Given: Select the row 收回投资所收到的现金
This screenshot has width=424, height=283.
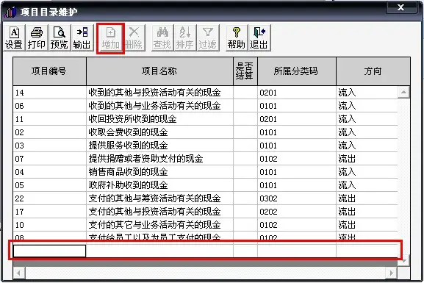Looking at the screenshot, I should click(205, 119).
